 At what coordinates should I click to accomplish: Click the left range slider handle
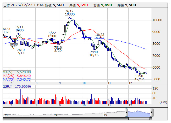click(126, 112)
